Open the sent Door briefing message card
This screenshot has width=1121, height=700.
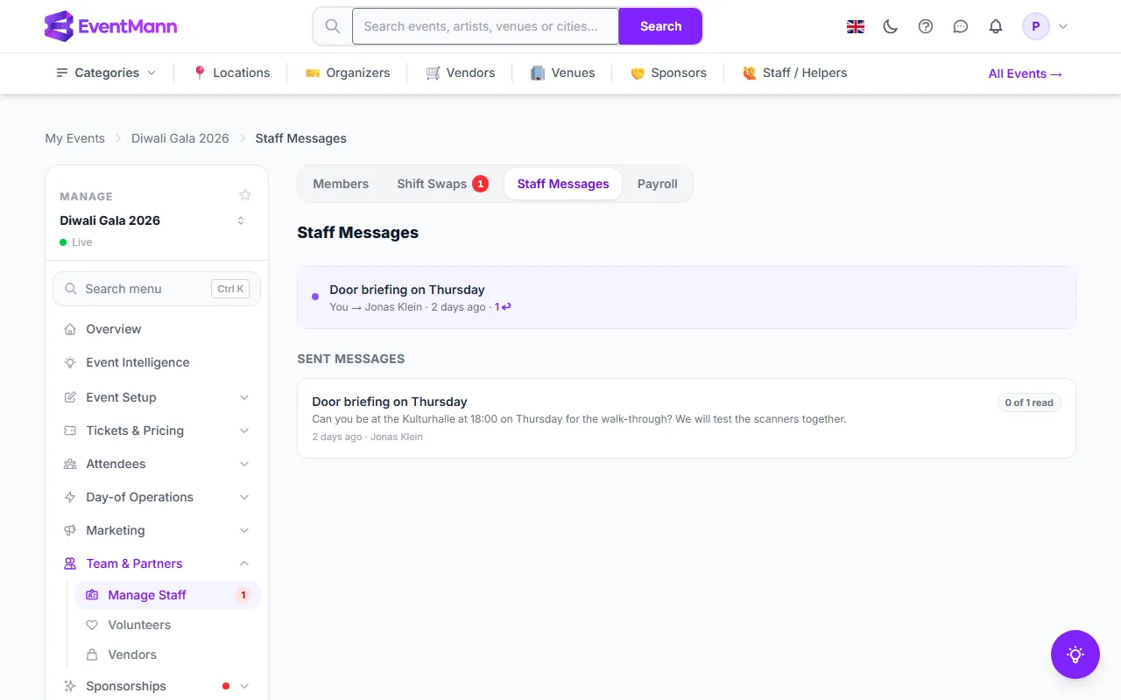pos(687,418)
